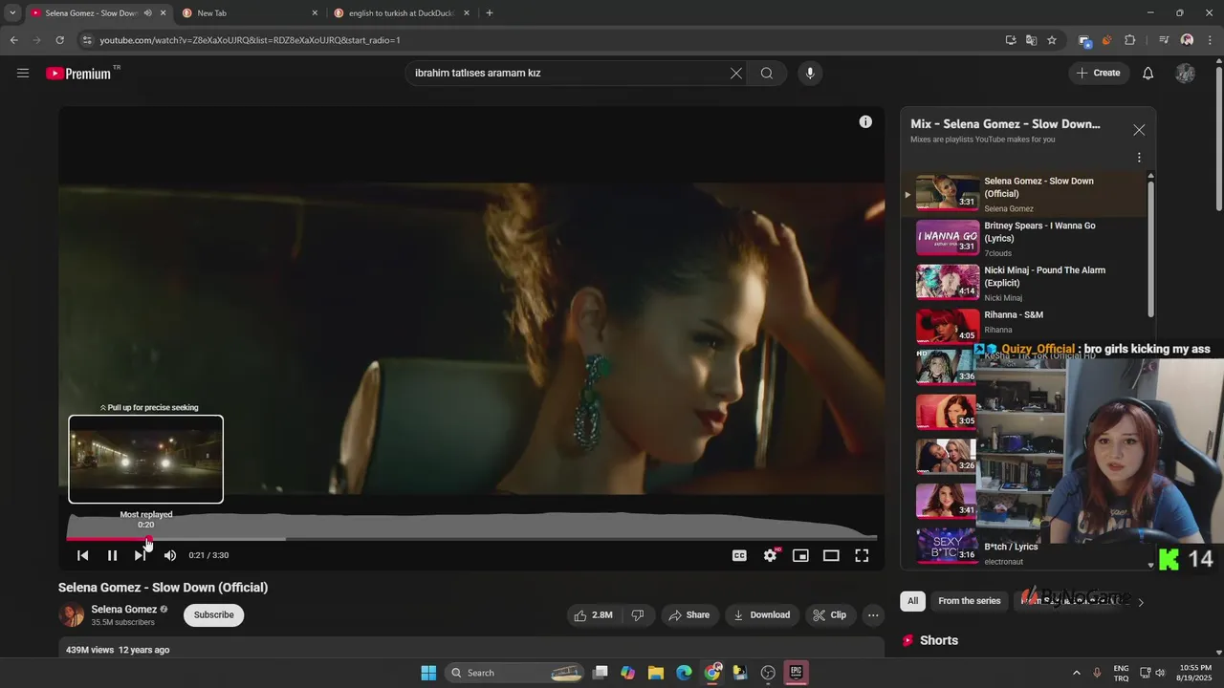The image size is (1224, 688).
Task: Reload the page
Action: tap(59, 40)
